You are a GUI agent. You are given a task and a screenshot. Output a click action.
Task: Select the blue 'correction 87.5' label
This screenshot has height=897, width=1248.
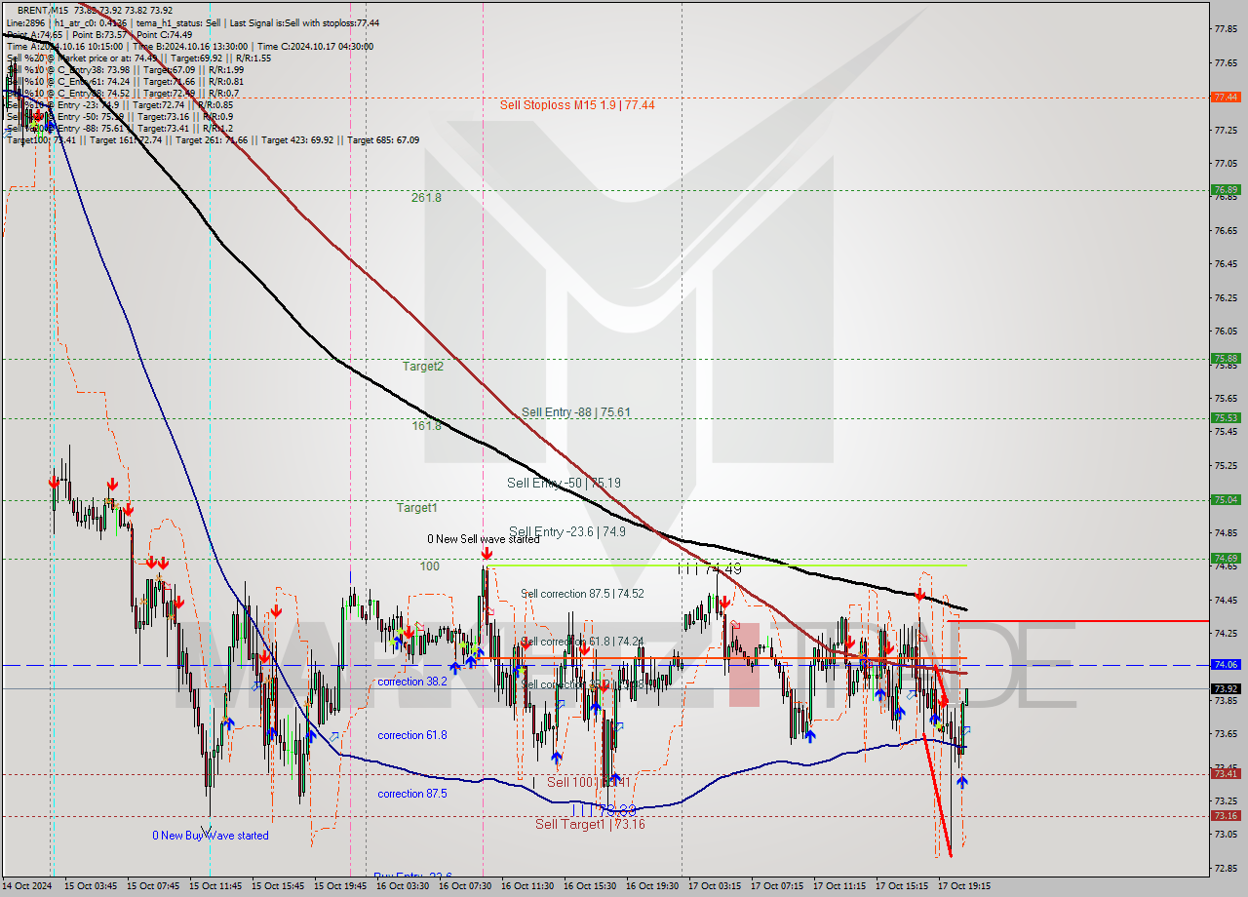(x=412, y=794)
